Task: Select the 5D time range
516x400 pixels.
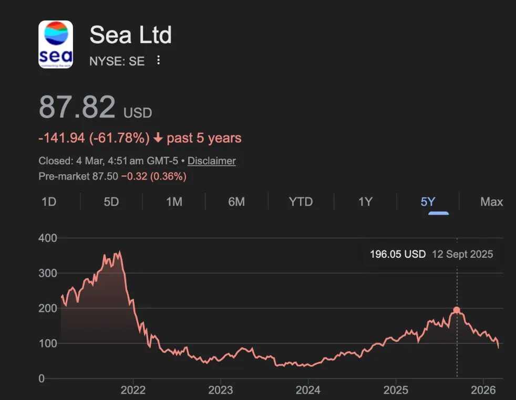Action: pyautogui.click(x=111, y=202)
